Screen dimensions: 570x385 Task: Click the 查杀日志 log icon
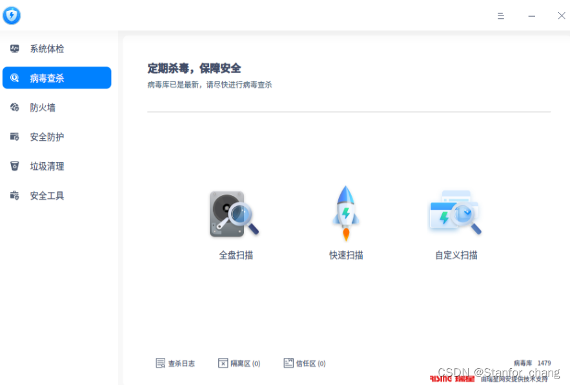[160, 363]
